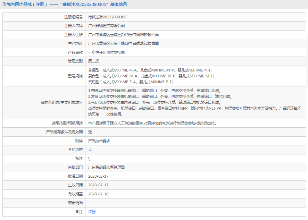Click the 产品储存条件及有效期 label

coord(64,132)
